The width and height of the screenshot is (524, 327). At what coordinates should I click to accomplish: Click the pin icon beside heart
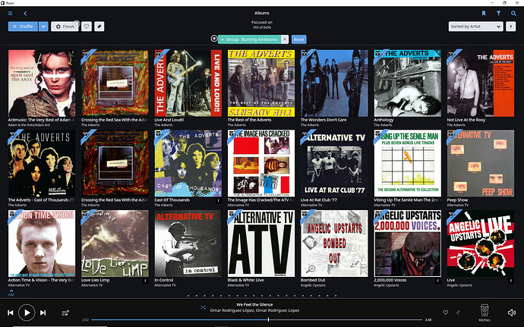point(458,313)
